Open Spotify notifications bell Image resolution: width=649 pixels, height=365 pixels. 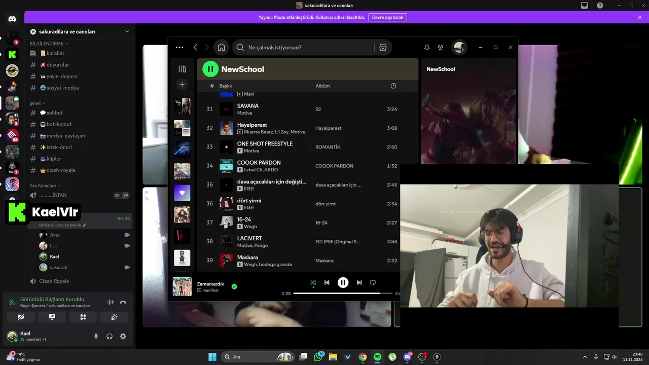click(427, 47)
